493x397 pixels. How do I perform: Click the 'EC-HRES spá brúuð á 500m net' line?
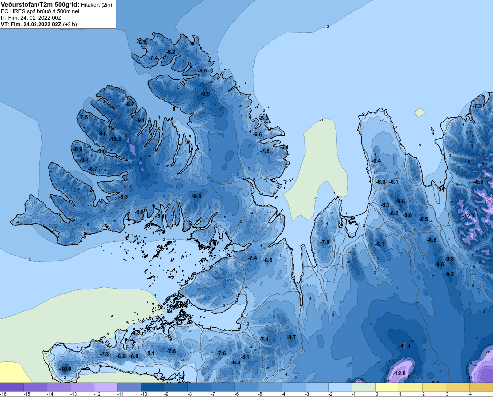(x=40, y=11)
